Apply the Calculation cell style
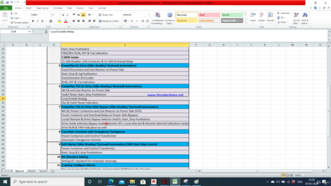The image size is (331, 186). [x=209, y=21]
